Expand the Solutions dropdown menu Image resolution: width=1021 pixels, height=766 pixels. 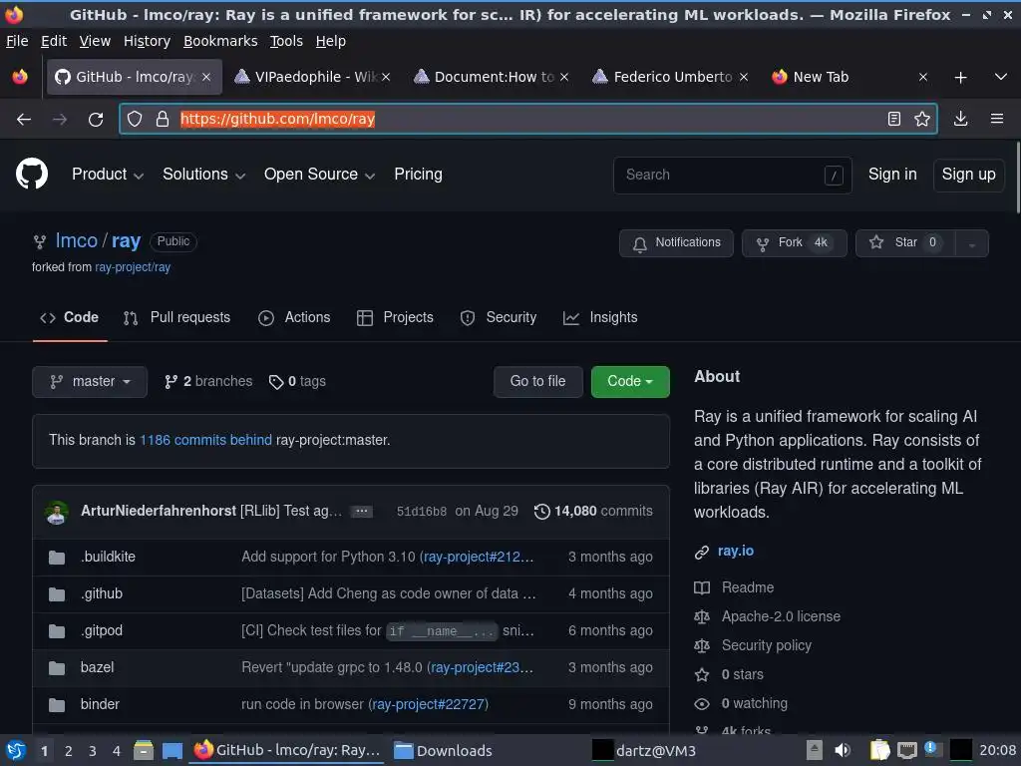(203, 174)
